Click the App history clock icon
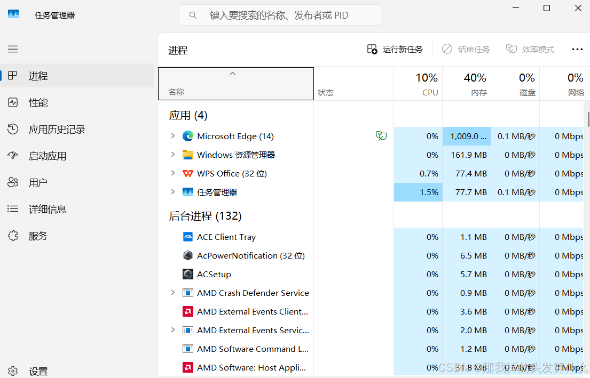590x378 pixels. point(13,129)
